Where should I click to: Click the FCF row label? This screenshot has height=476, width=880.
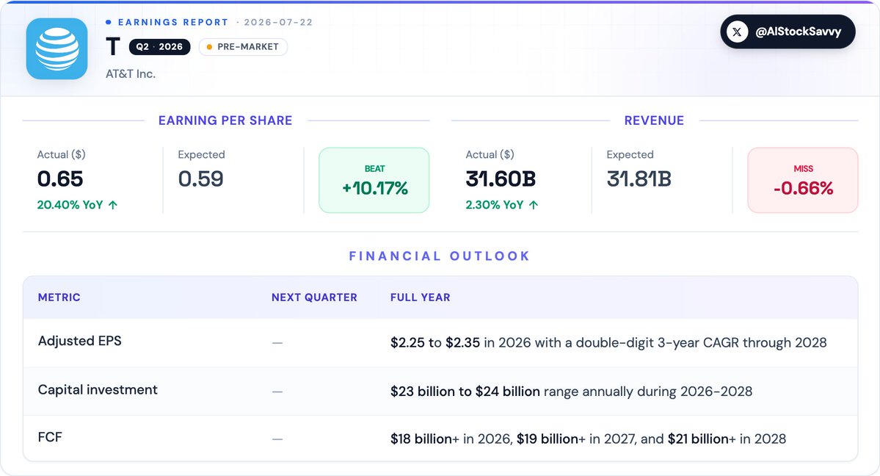(50, 437)
